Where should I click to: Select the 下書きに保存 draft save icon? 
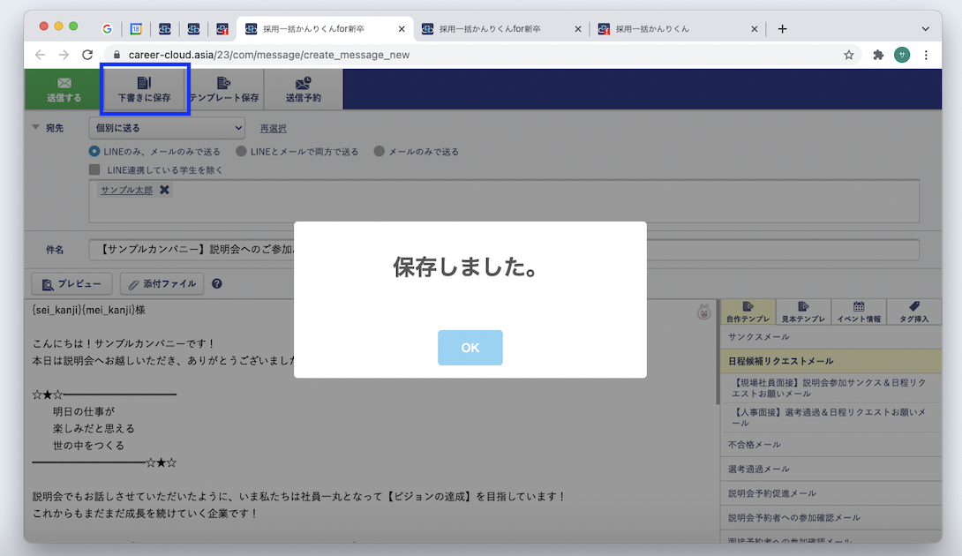144,88
